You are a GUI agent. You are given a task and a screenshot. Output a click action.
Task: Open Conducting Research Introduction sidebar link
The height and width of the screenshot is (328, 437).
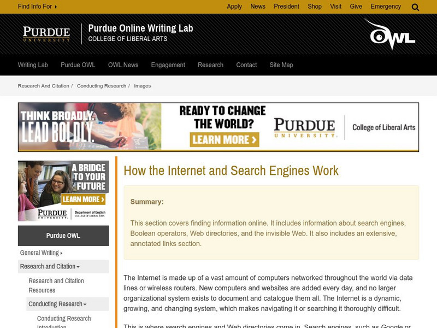(64, 321)
